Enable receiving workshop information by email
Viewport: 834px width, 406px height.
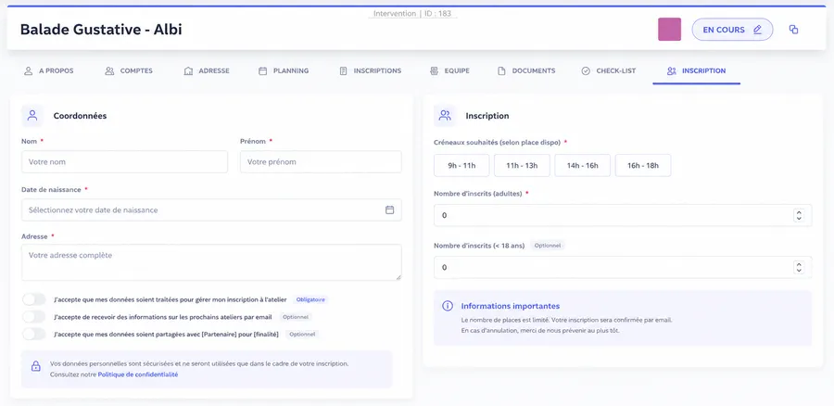[x=34, y=317]
